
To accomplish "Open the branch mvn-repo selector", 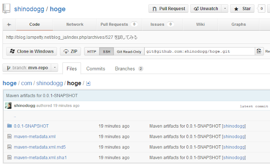I will [27, 68].
